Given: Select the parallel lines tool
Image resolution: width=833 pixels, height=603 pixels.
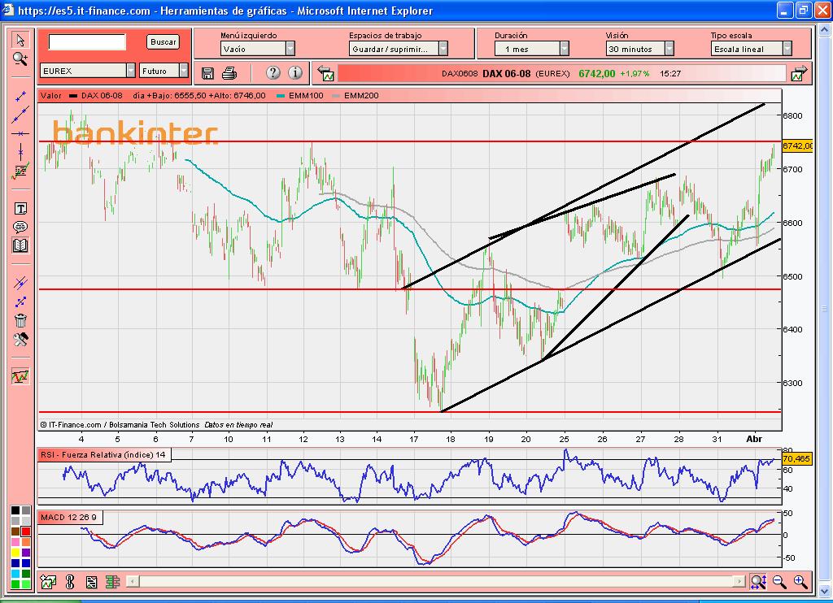Looking at the screenshot, I should point(20,283).
